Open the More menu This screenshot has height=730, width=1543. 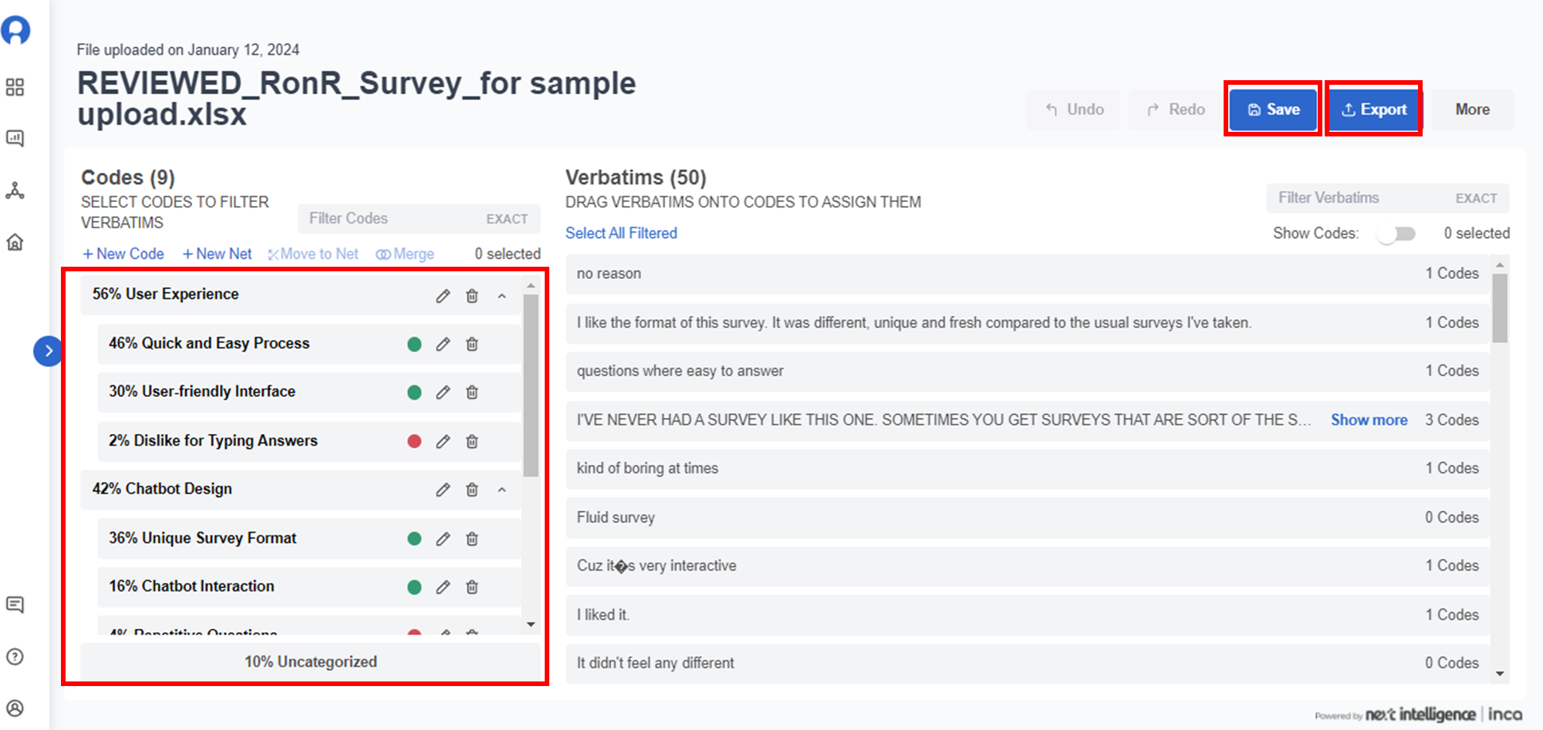tap(1473, 109)
